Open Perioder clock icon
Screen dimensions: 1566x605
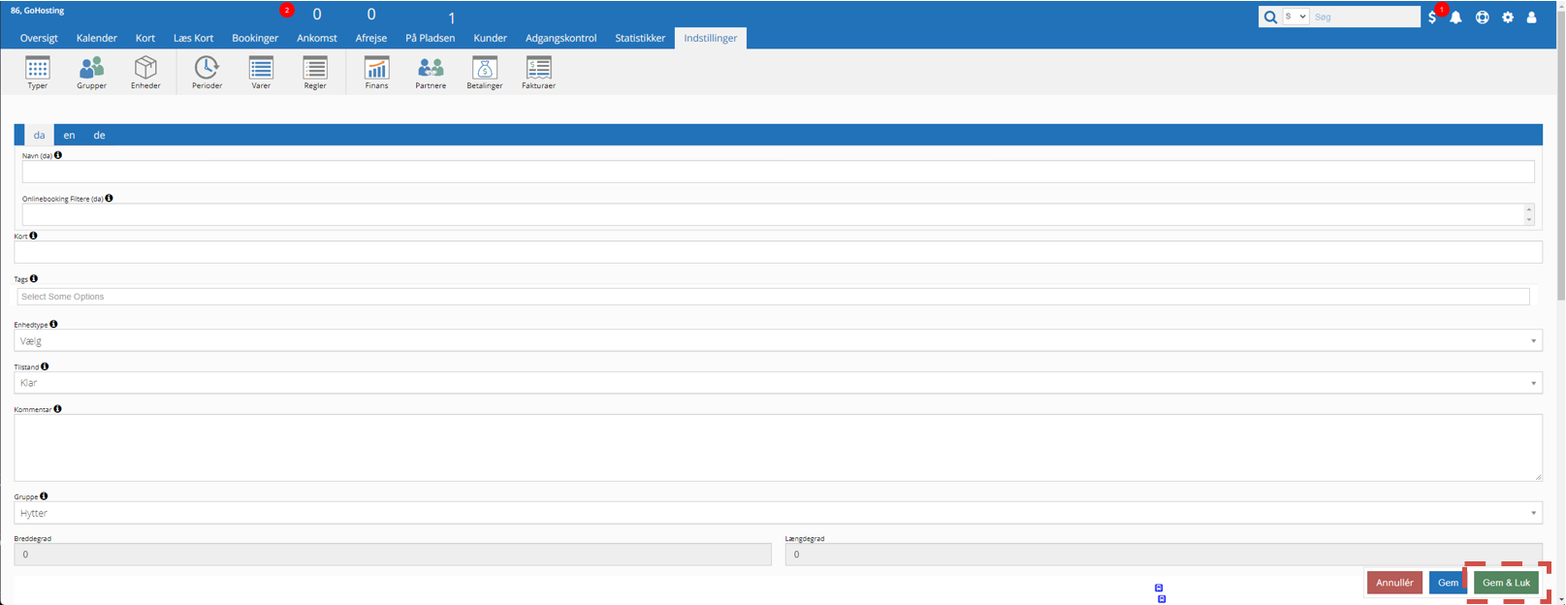pyautogui.click(x=207, y=71)
